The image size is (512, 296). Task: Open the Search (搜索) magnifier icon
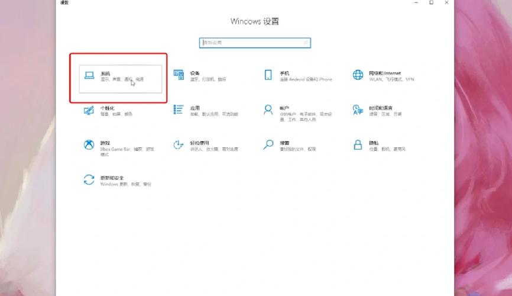coord(268,144)
